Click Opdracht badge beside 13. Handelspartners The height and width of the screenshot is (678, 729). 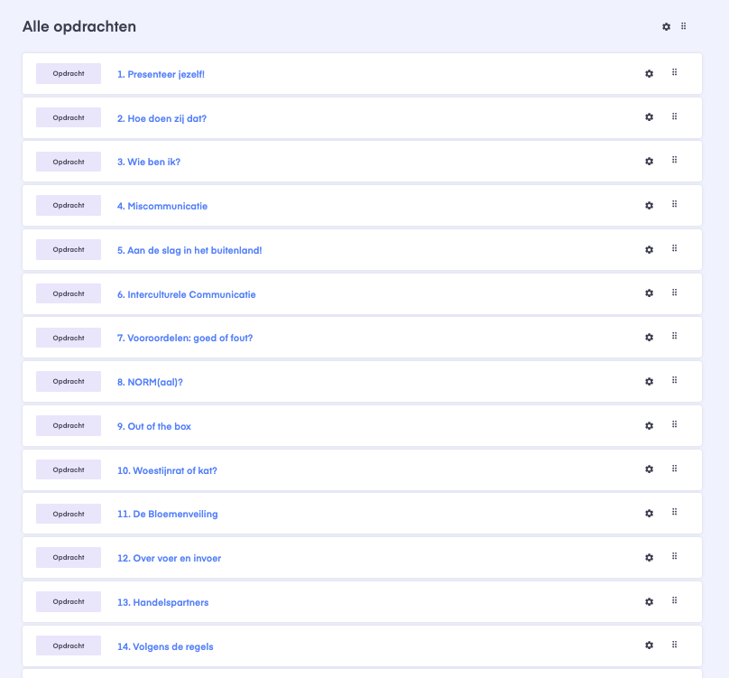point(69,601)
